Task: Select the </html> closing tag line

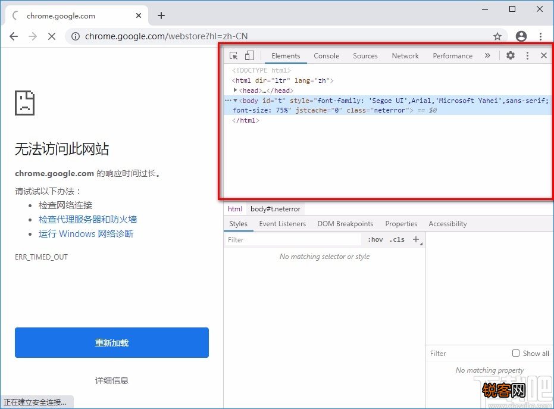Action: tap(246, 120)
